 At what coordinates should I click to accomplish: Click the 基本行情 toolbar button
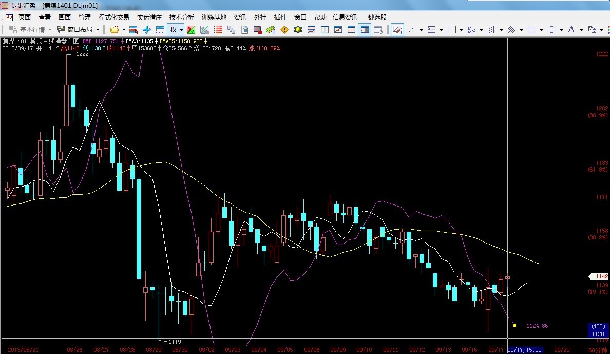[x=32, y=30]
